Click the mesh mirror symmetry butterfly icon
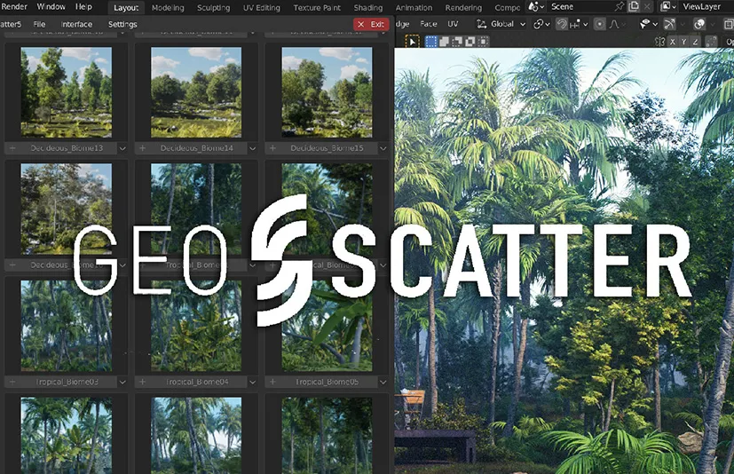734x474 pixels. [x=660, y=42]
